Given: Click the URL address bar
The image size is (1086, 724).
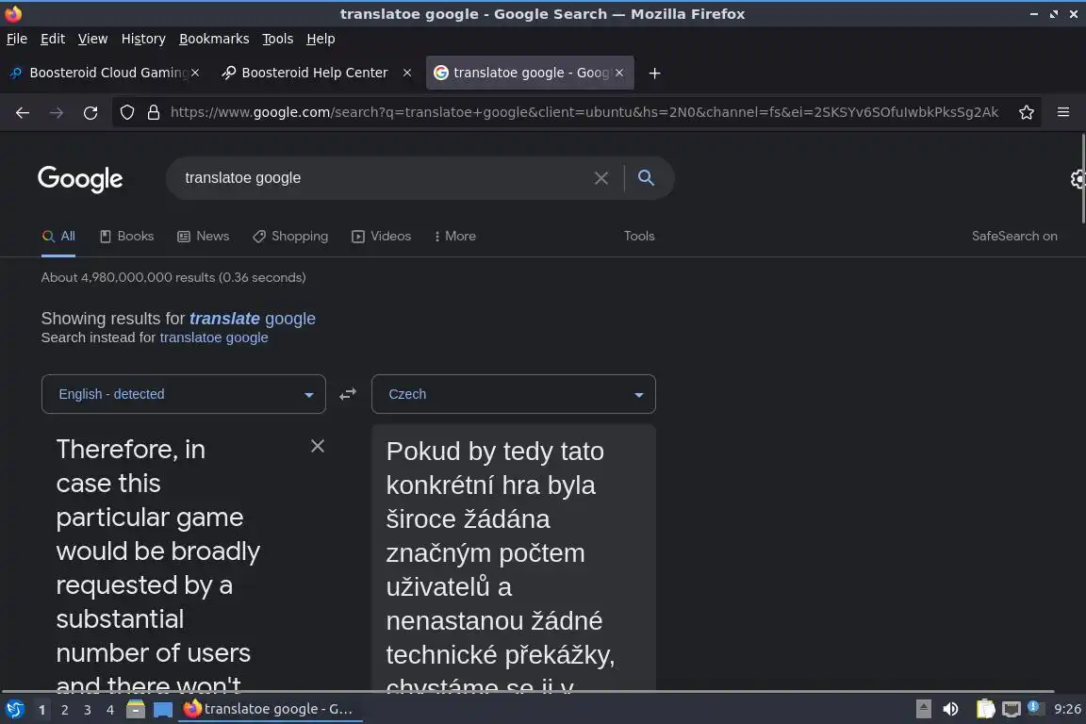Looking at the screenshot, I should coord(584,112).
